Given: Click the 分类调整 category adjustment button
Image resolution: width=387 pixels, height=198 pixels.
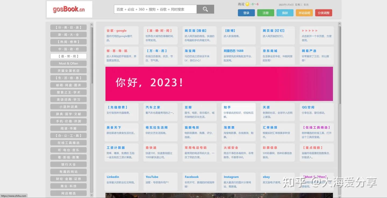Looking at the screenshot, I should [324, 13].
